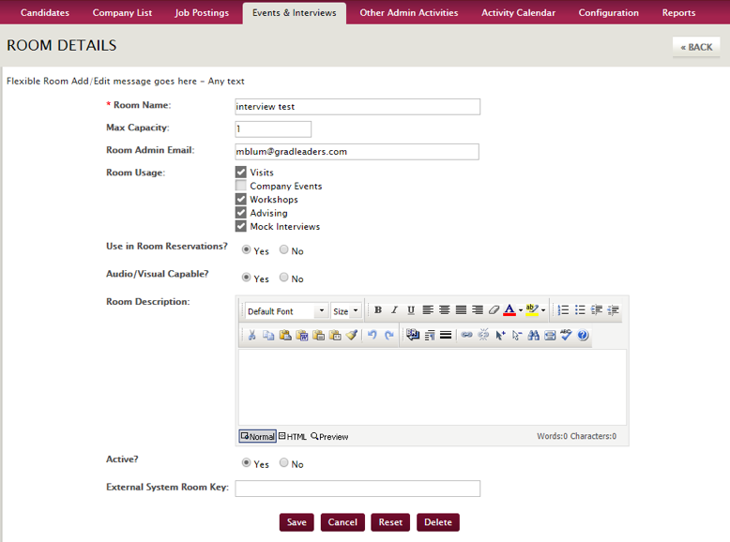Go to the Reports tab

pos(678,12)
